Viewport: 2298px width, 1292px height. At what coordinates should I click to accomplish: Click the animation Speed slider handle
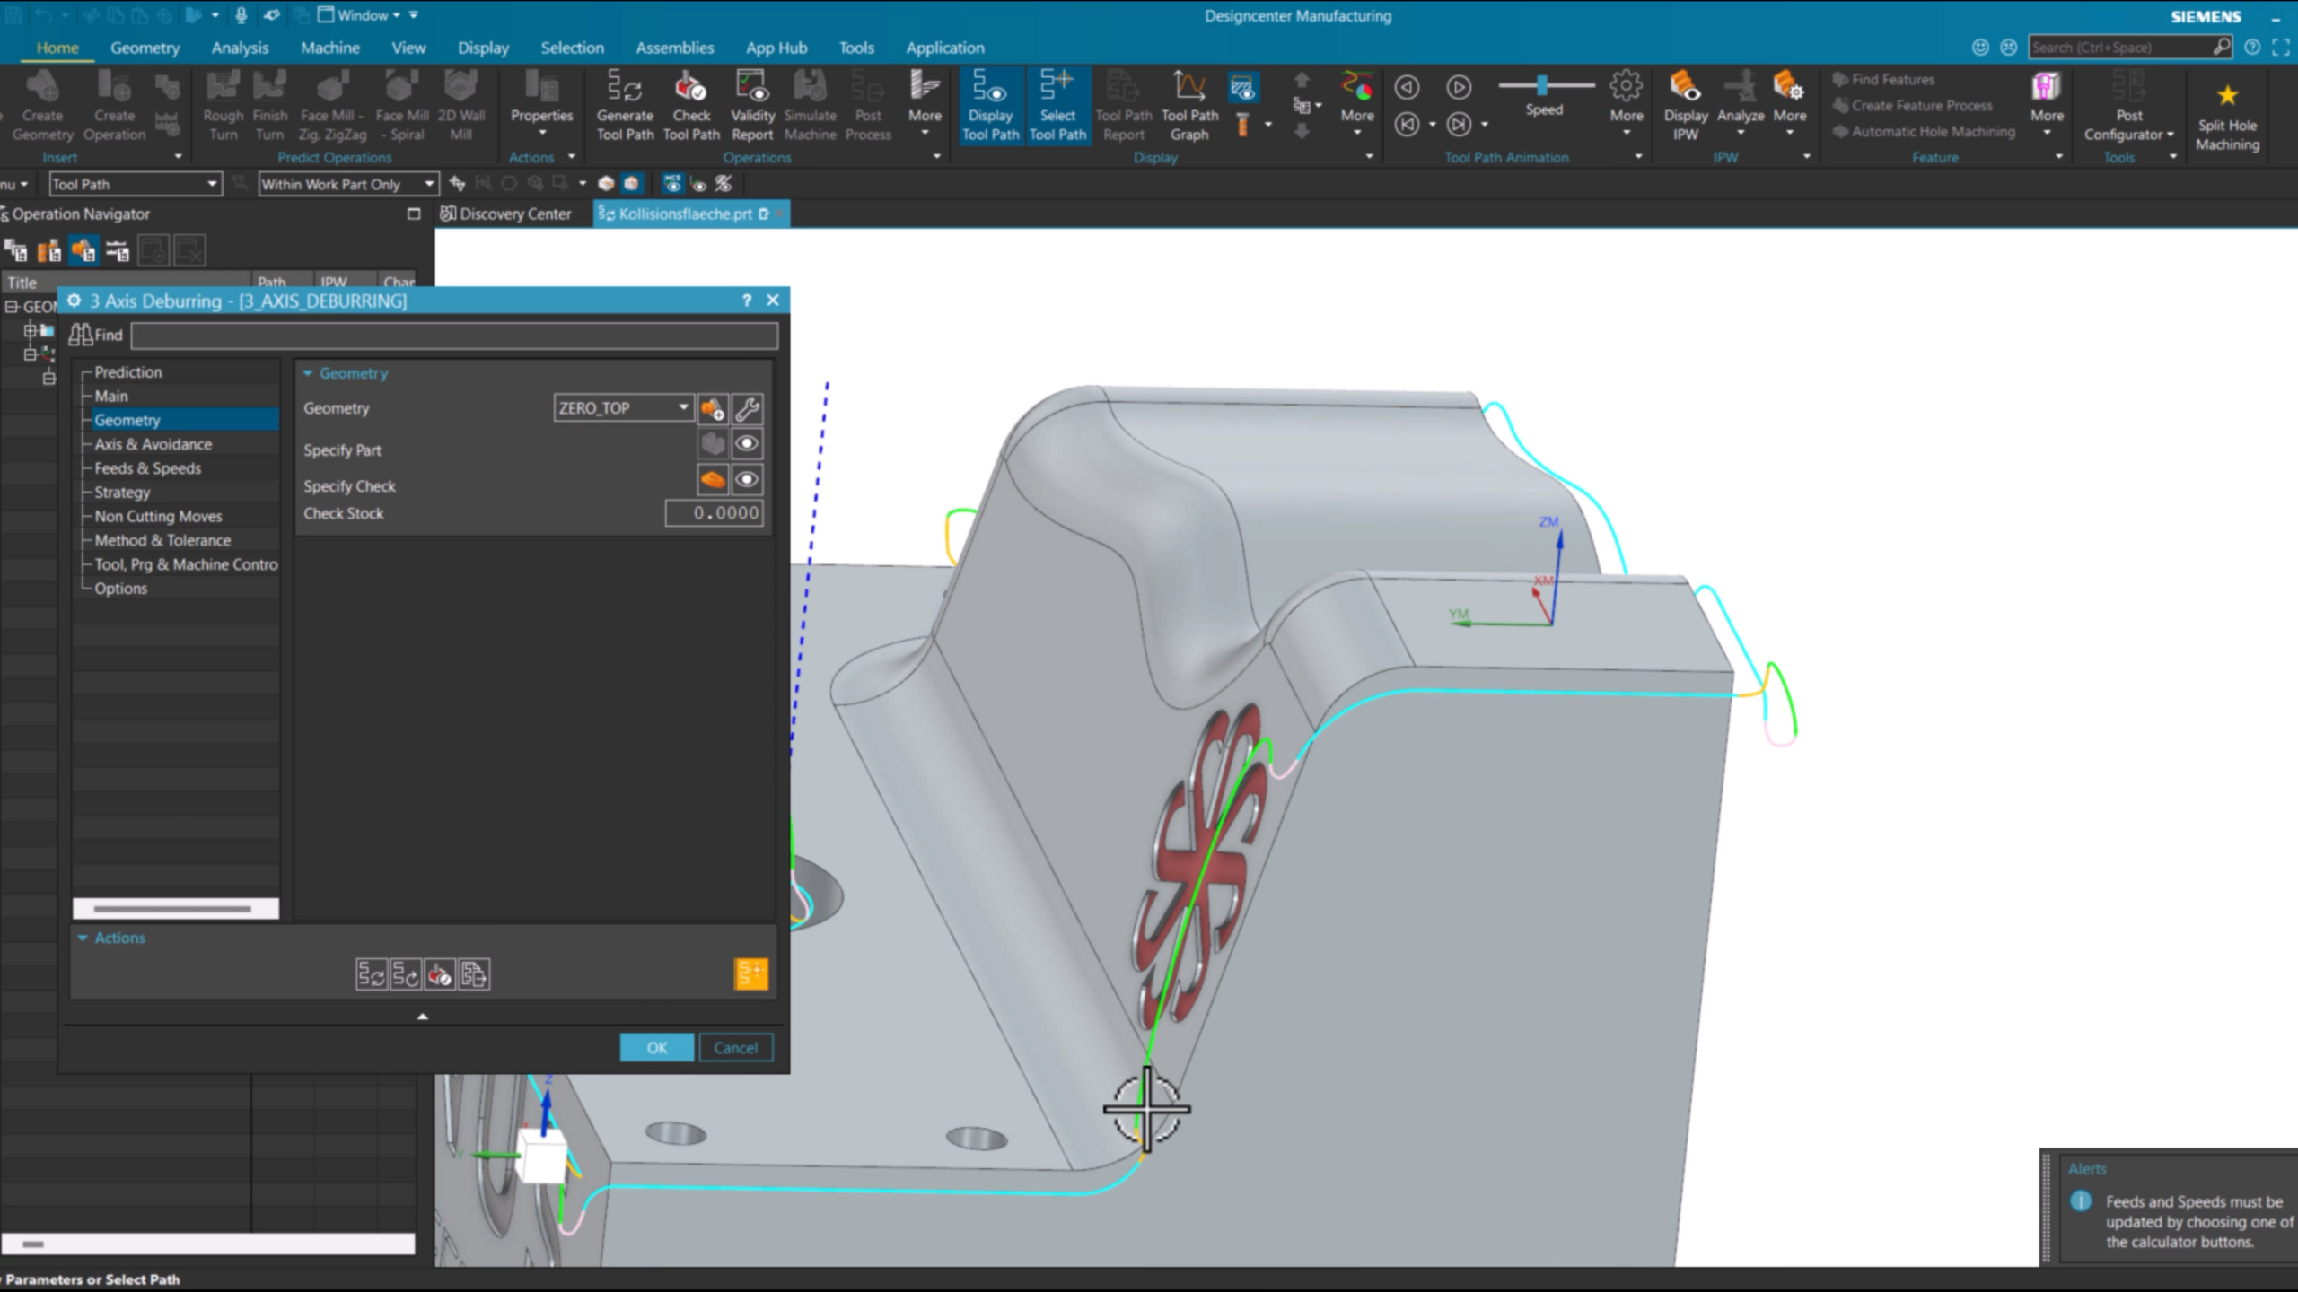coord(1541,85)
